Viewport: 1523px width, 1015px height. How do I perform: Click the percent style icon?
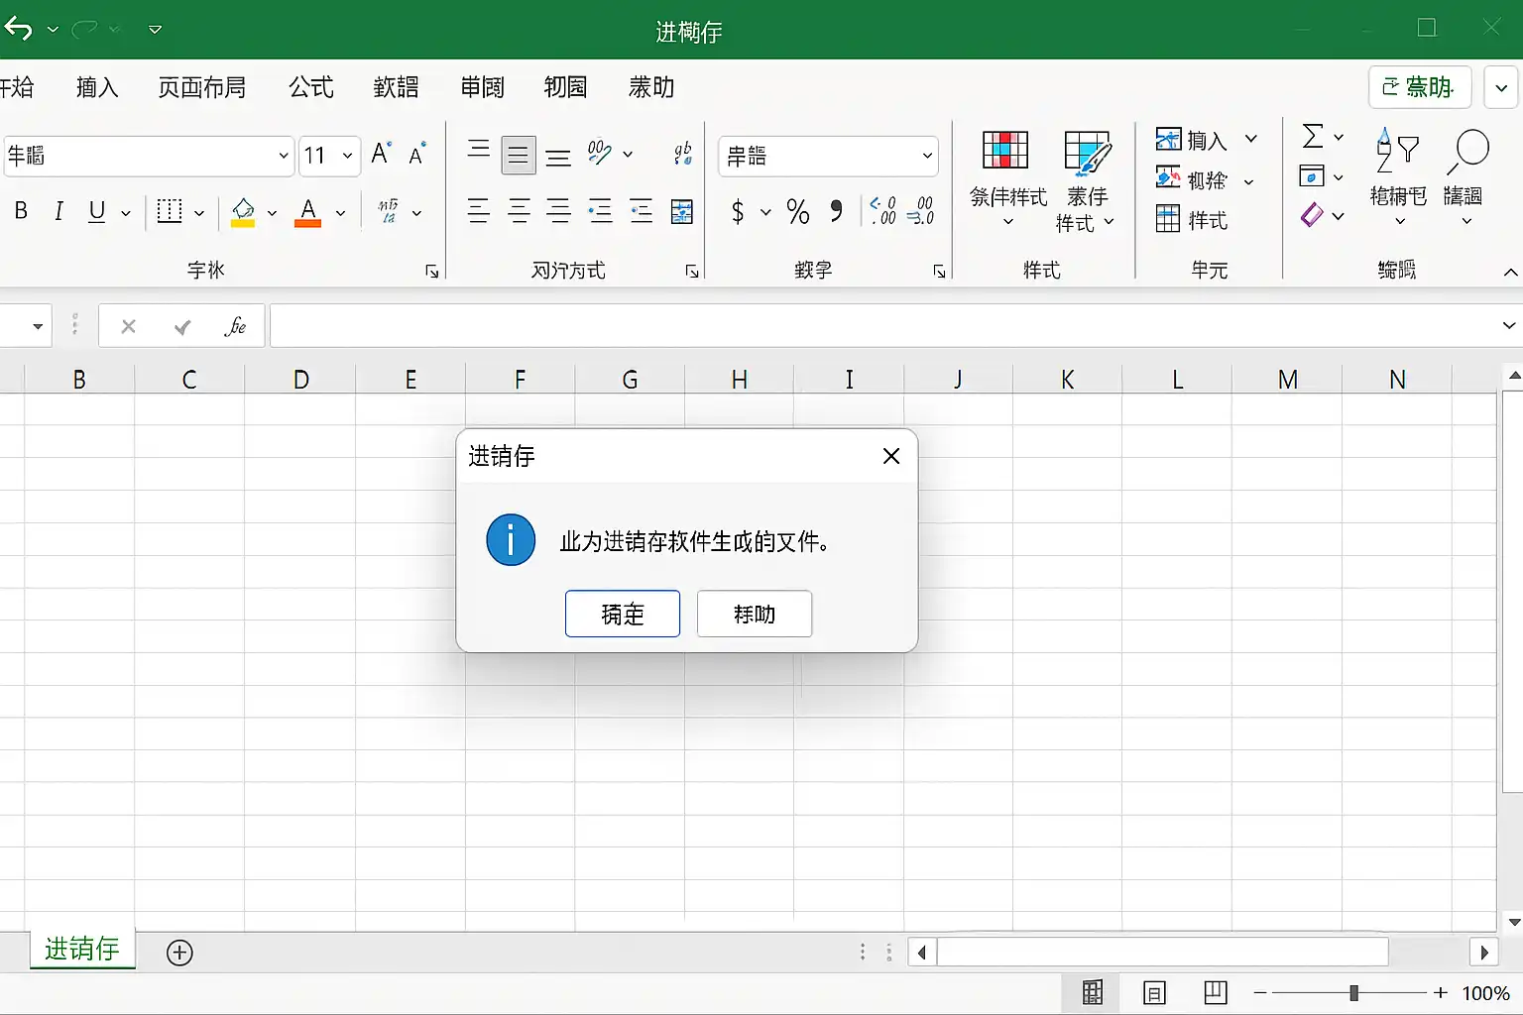[797, 211]
